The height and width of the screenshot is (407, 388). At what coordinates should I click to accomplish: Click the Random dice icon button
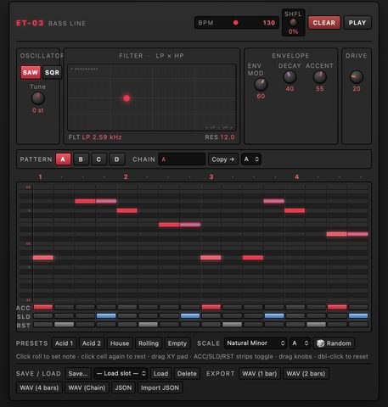[334, 343]
